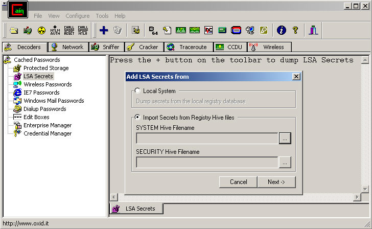Click the http://www.oxid.it status bar text
The width and height of the screenshot is (372, 229).
coord(26,223)
